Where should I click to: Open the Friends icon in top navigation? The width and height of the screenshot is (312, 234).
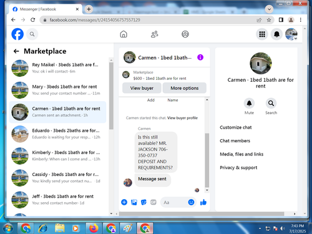(154, 34)
